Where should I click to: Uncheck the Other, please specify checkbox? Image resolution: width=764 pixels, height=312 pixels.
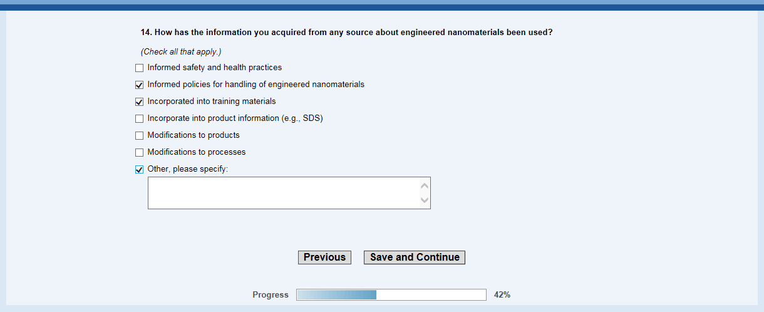pos(139,169)
